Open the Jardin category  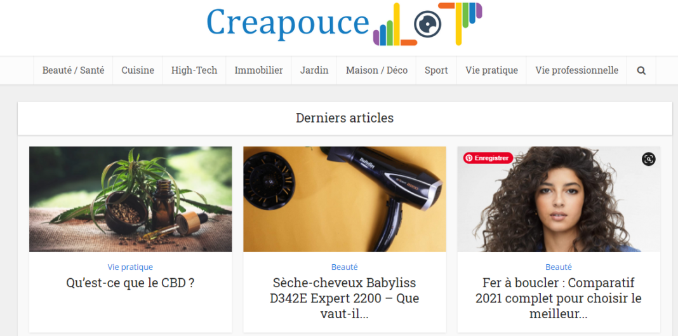click(x=314, y=71)
